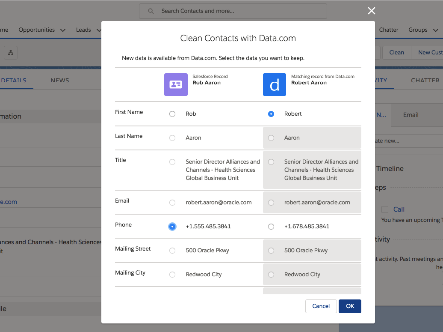The width and height of the screenshot is (443, 332).
Task: Select Salesforce first name 'Rob' radio
Action: (x=172, y=114)
